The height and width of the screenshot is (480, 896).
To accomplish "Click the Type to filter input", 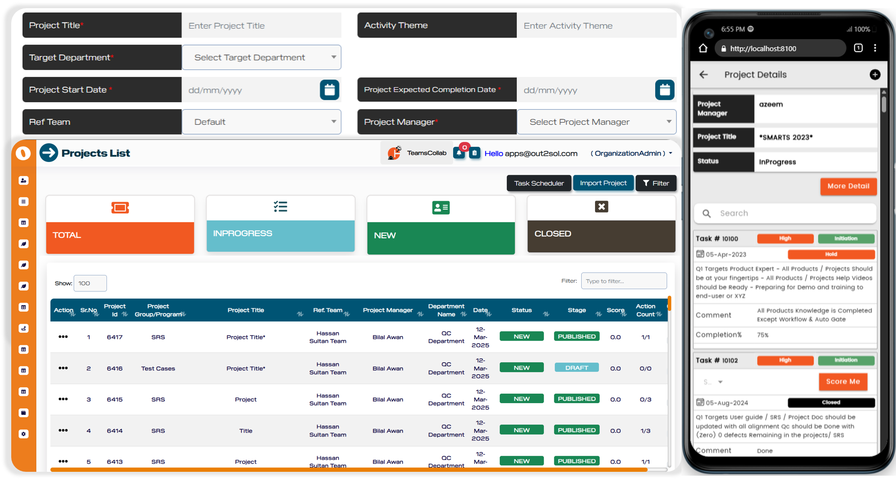I will 624,281.
